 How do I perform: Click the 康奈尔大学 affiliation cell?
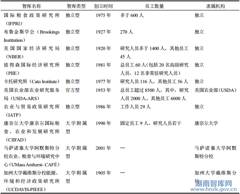pyautogui.click(x=206, y=123)
